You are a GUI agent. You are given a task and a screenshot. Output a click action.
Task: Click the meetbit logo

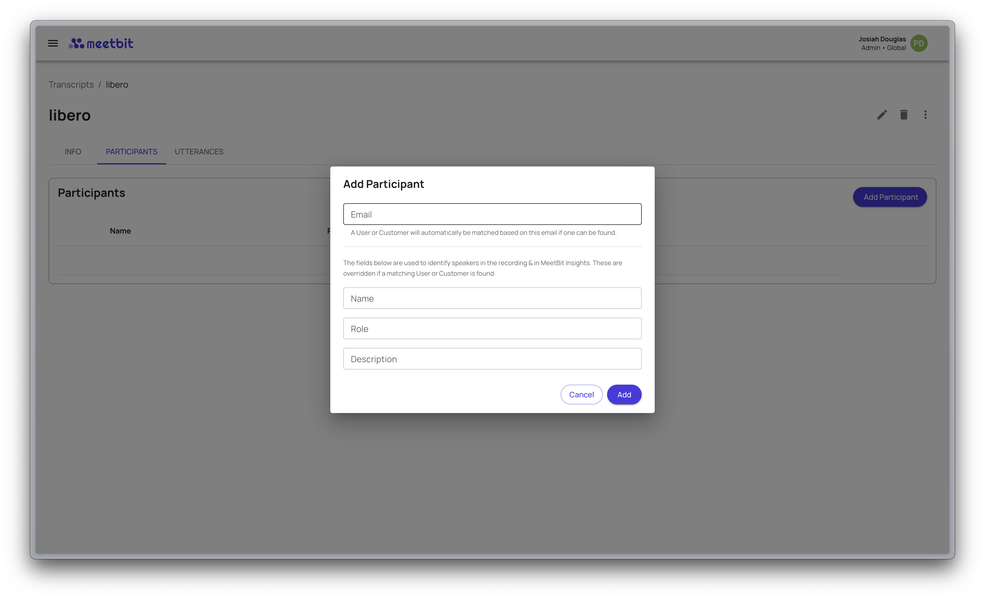coord(101,43)
